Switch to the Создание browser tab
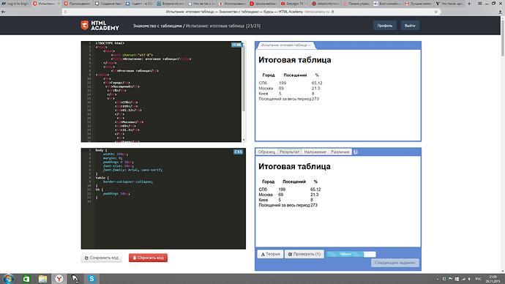This screenshot has width=505, height=284. (x=108, y=4)
